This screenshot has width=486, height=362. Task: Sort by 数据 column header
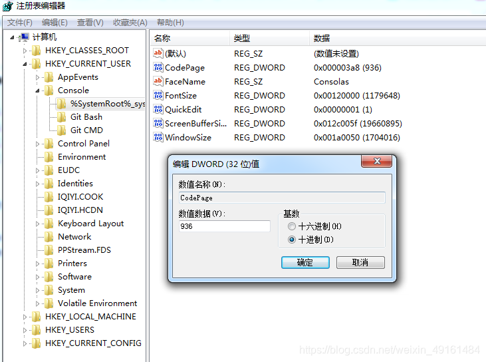coord(398,38)
